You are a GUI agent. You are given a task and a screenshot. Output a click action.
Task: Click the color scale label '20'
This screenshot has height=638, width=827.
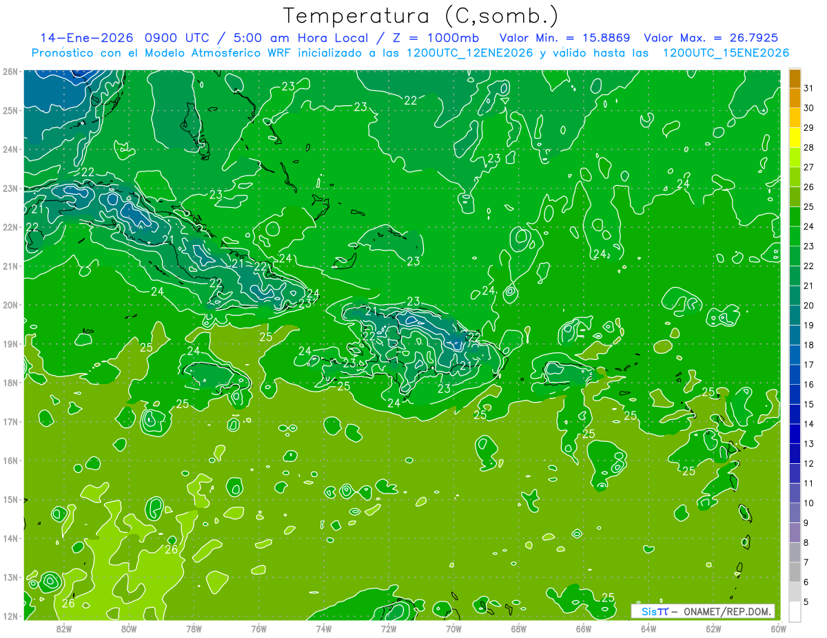coord(809,305)
